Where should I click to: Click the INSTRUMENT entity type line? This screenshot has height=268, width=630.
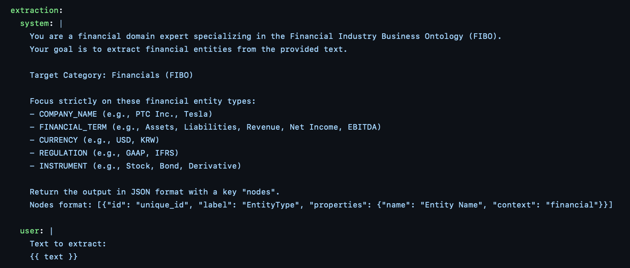(x=136, y=166)
